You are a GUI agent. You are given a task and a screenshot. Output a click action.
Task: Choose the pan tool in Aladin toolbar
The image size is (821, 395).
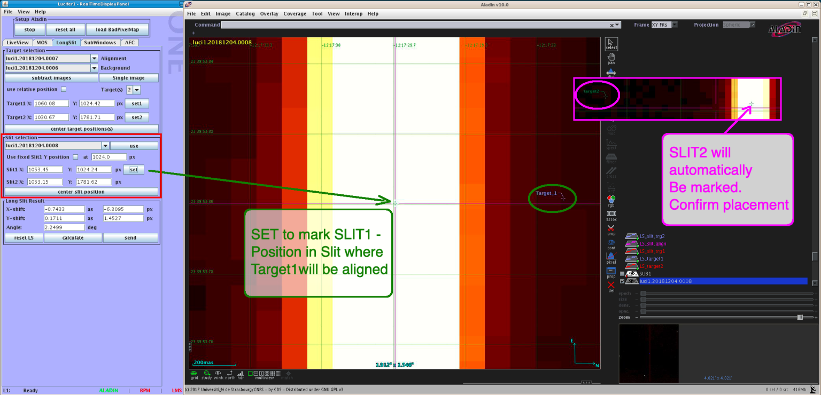[x=611, y=59]
